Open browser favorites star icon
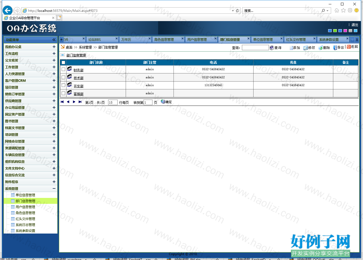Image resolution: width=363 pixels, height=260 pixels. (343, 10)
